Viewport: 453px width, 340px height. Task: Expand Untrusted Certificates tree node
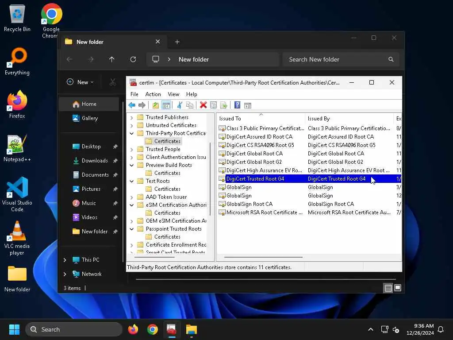[132, 125]
